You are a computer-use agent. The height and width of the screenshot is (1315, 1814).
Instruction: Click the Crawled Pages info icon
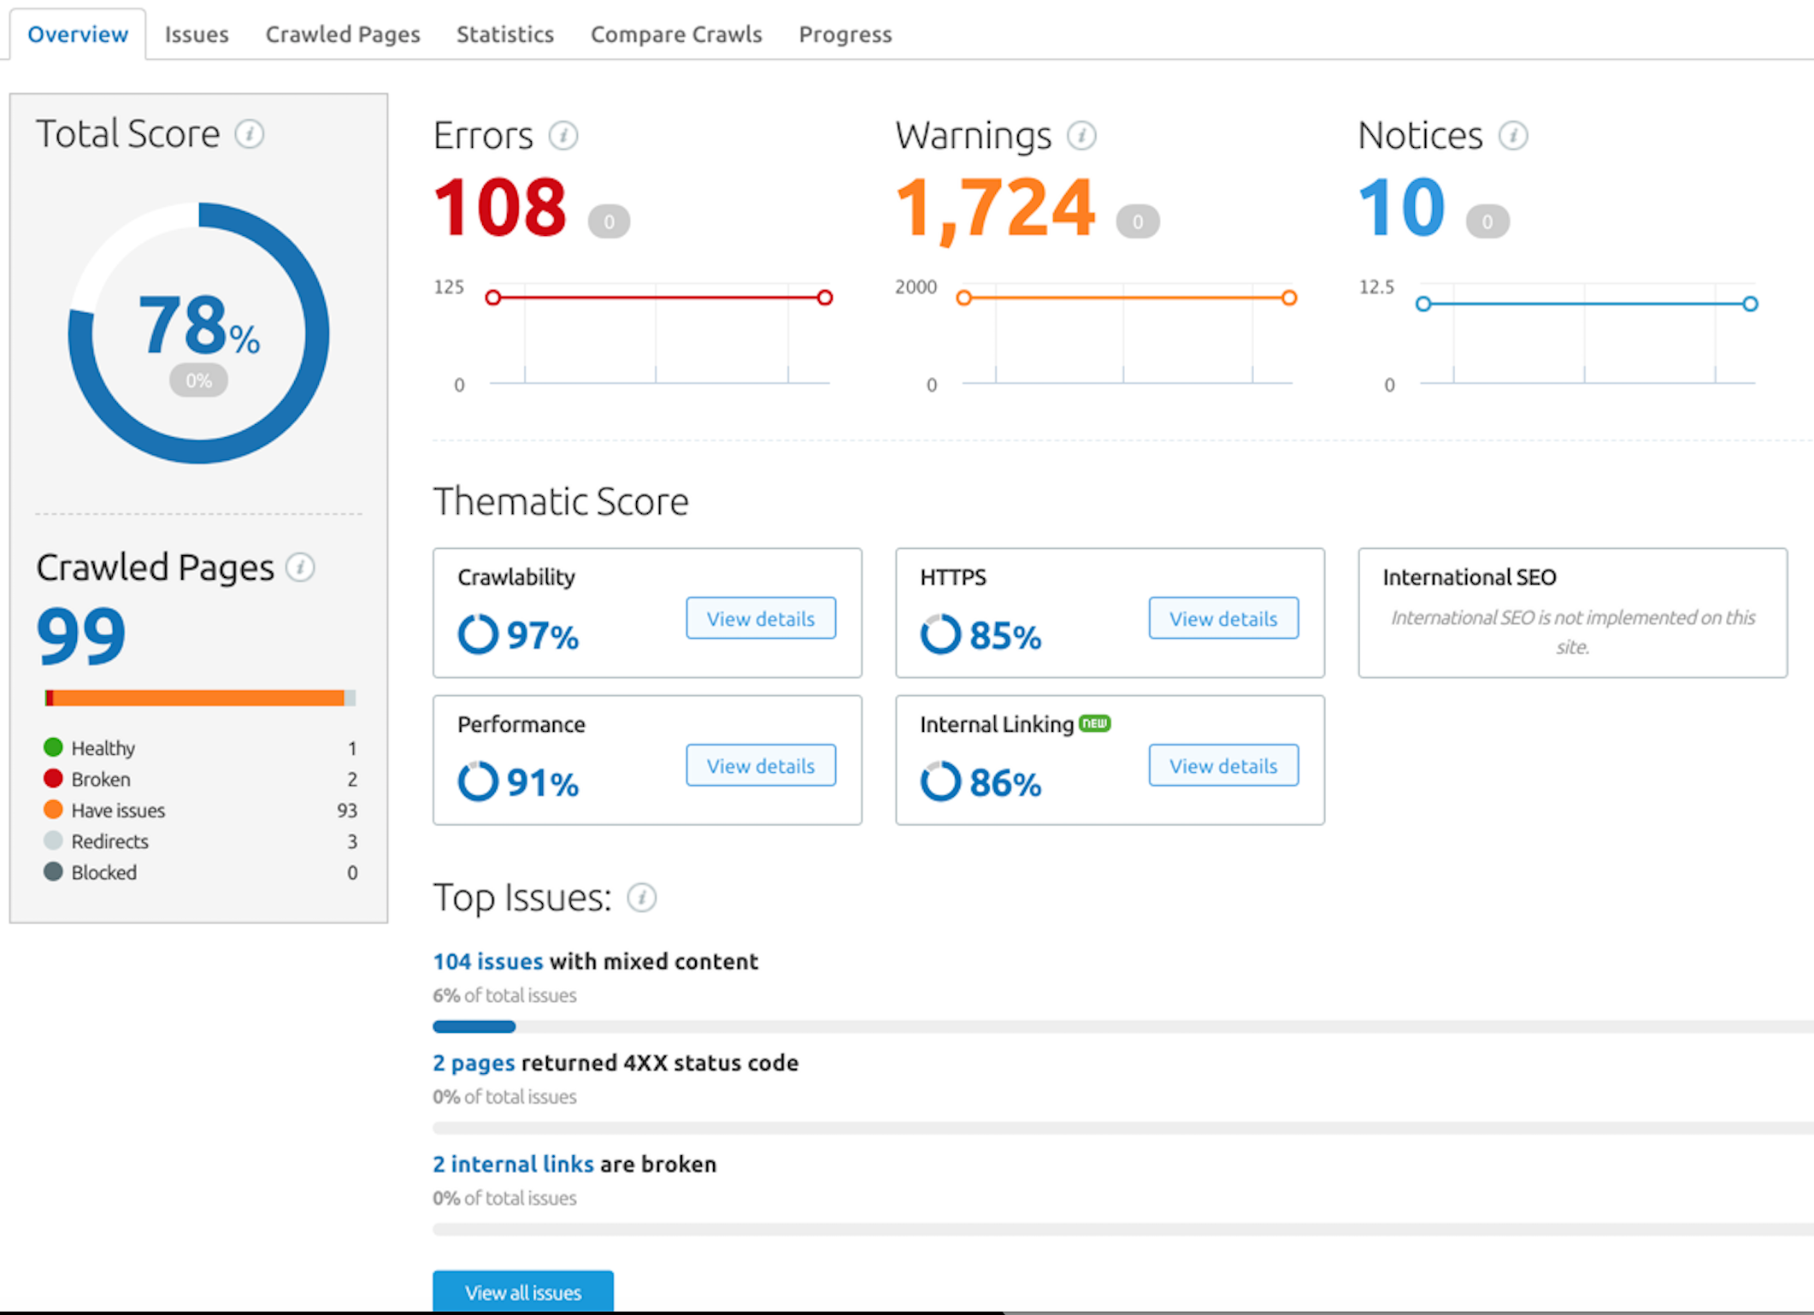(300, 568)
